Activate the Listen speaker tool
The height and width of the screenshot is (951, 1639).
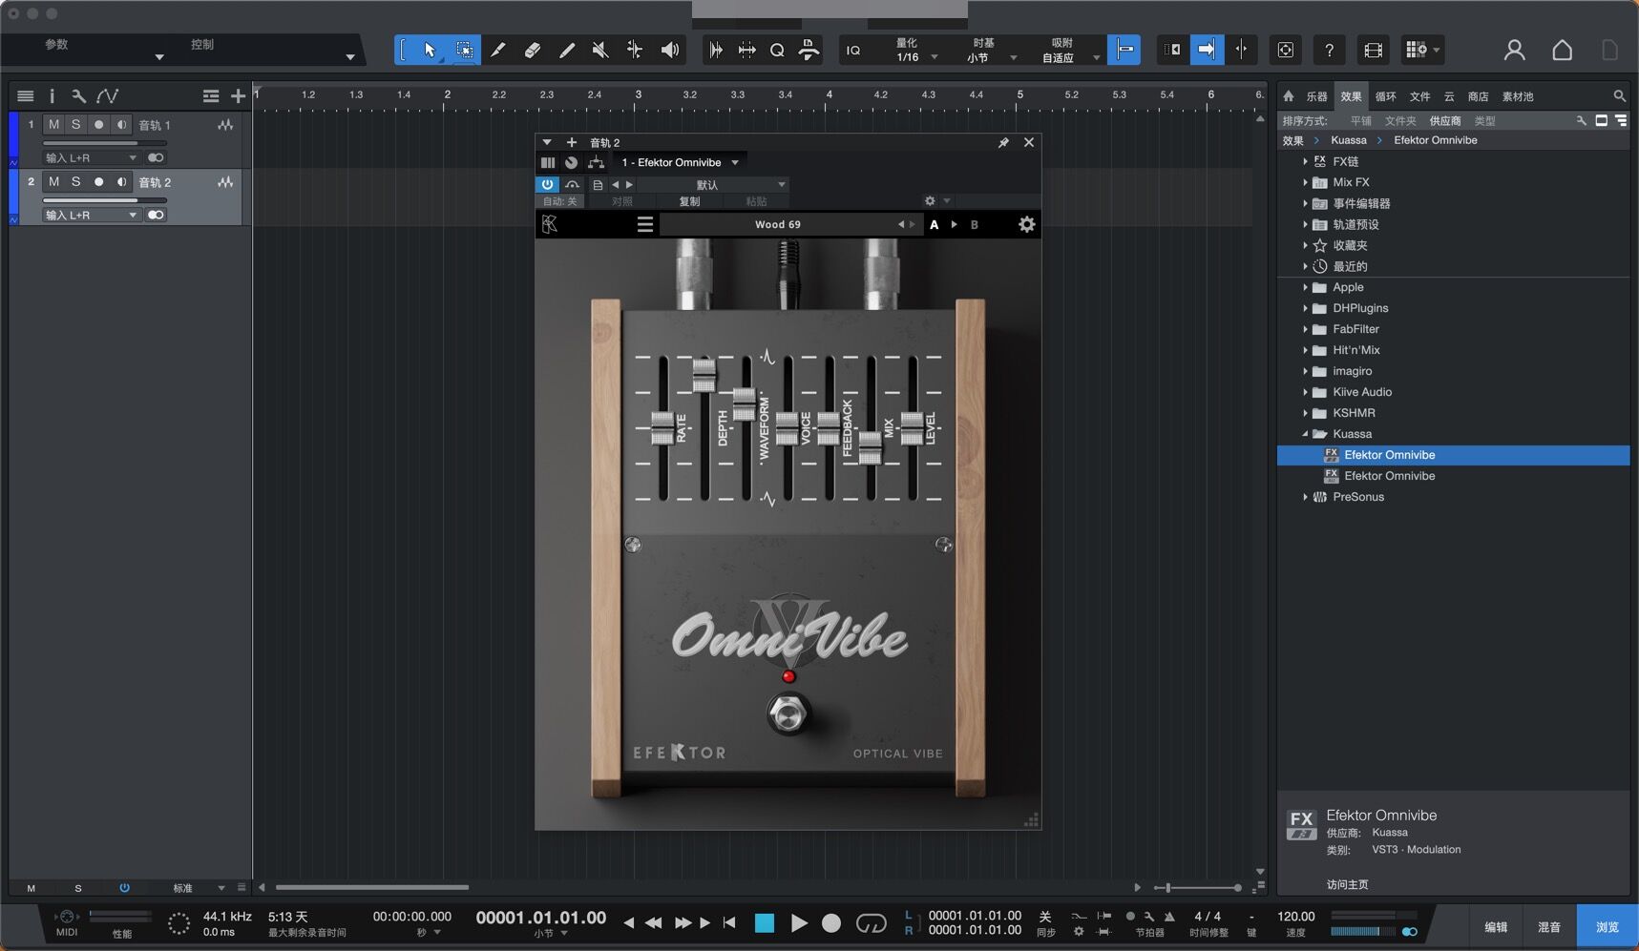coord(670,50)
